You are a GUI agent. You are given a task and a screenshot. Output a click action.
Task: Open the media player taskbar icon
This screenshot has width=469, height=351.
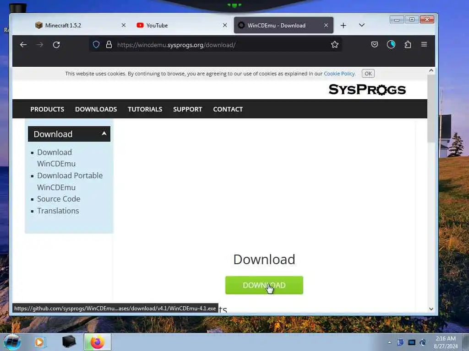click(40, 342)
